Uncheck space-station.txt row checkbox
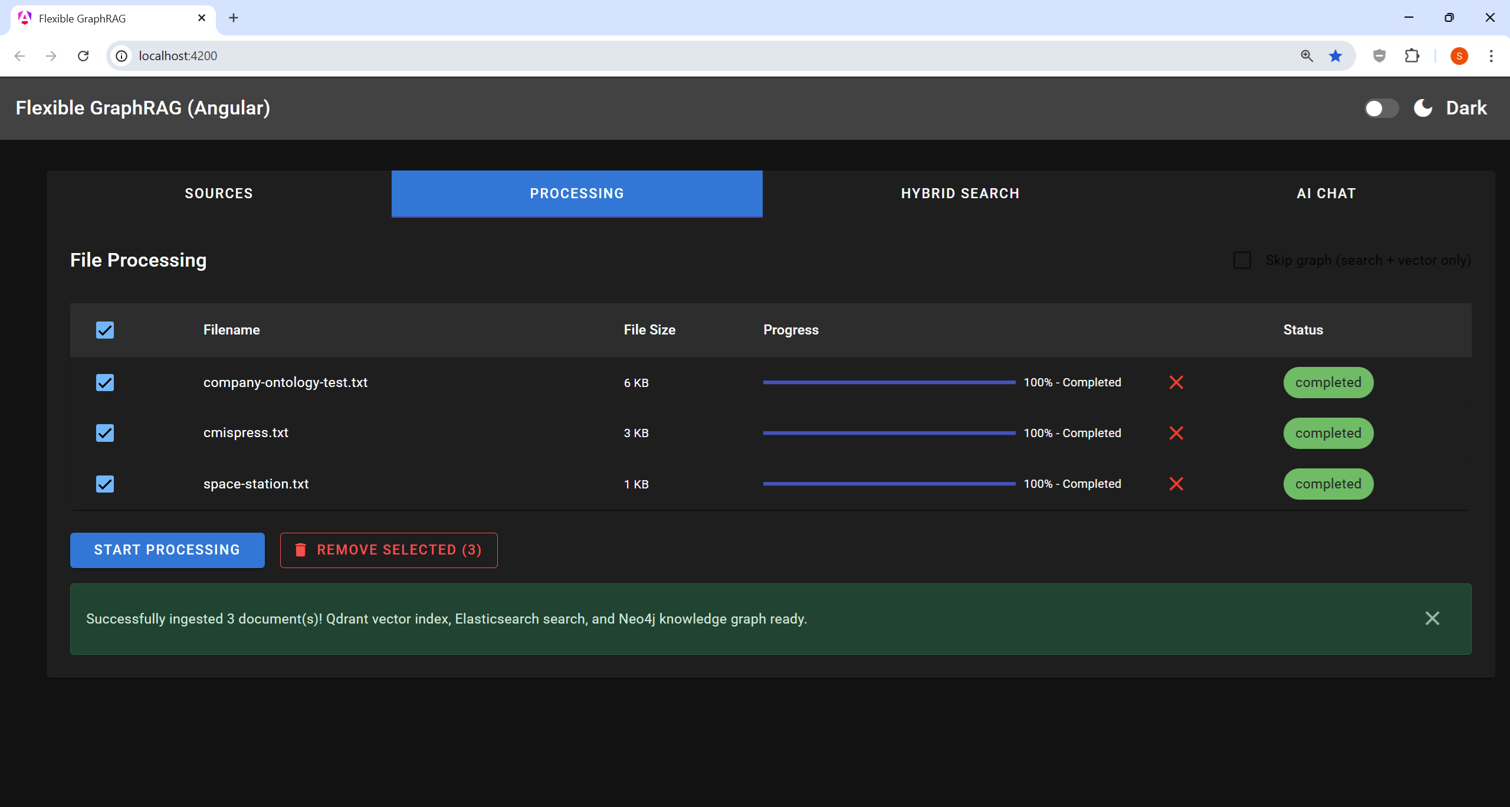The height and width of the screenshot is (807, 1510). click(x=105, y=484)
